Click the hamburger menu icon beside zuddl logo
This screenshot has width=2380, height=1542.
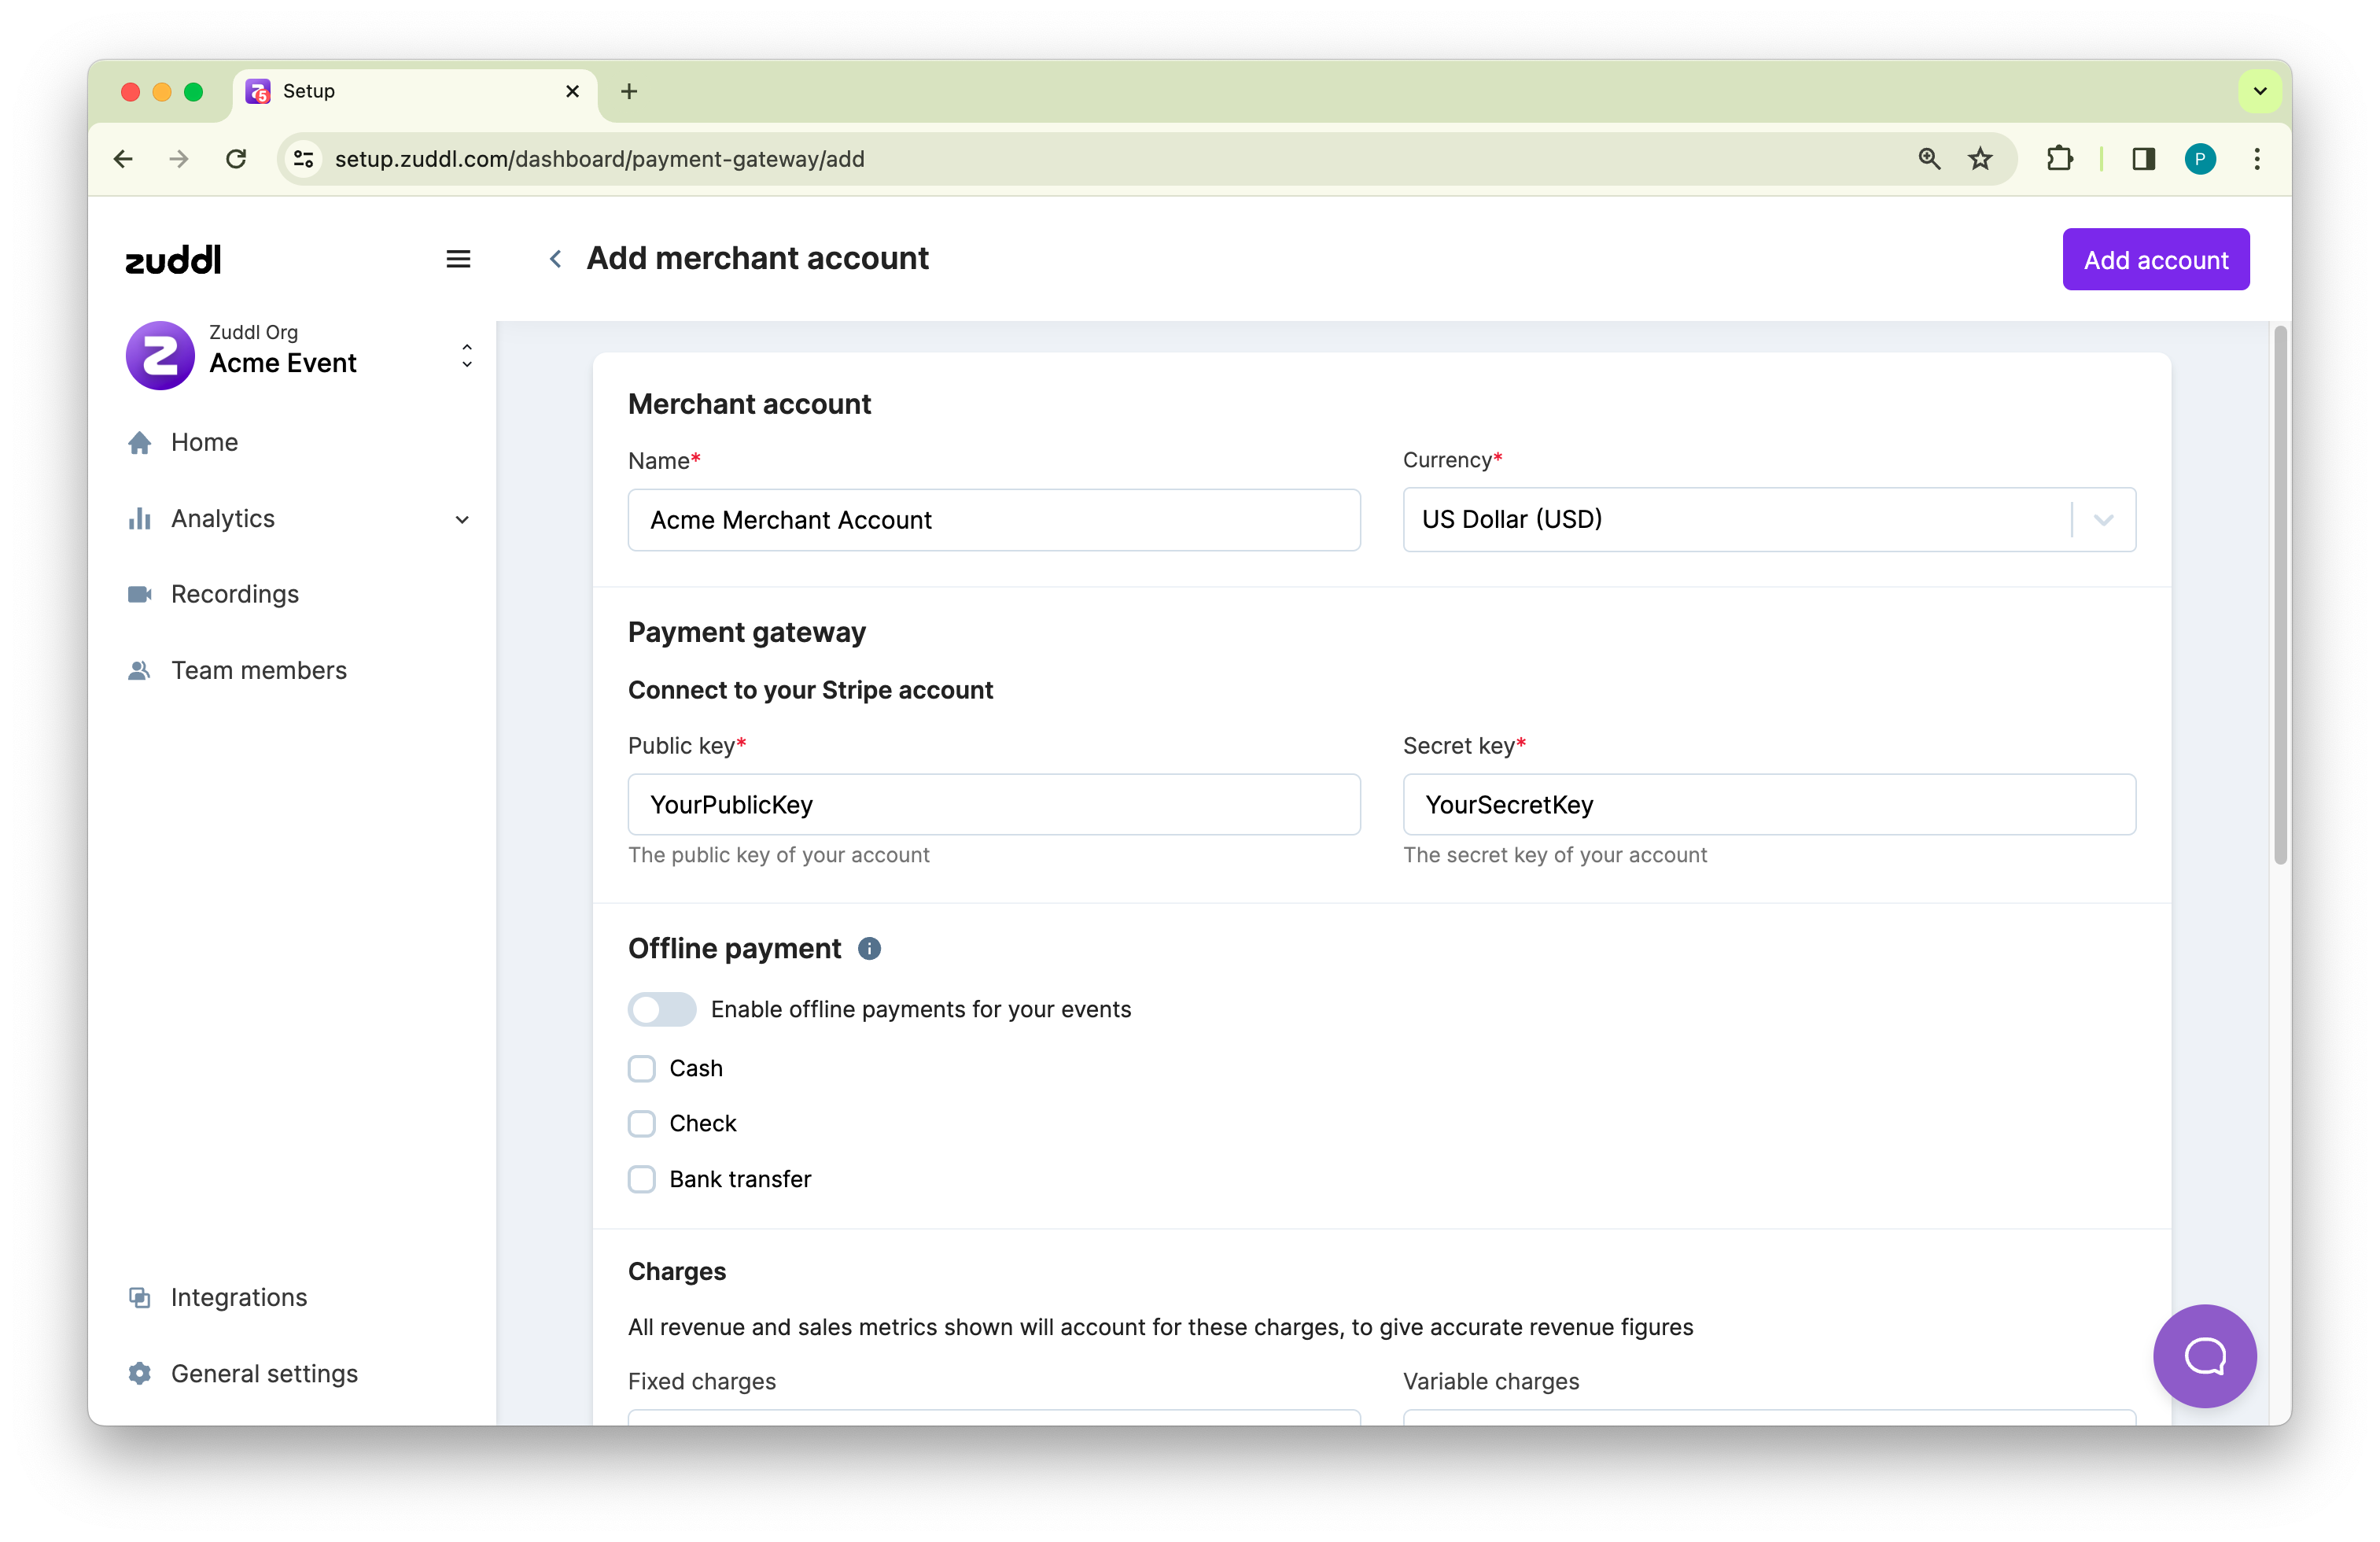(x=458, y=259)
